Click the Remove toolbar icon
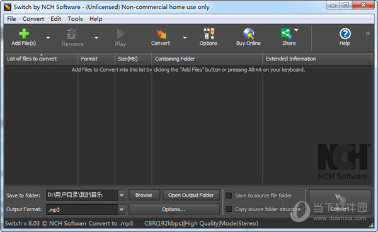378x232 pixels. (72, 34)
